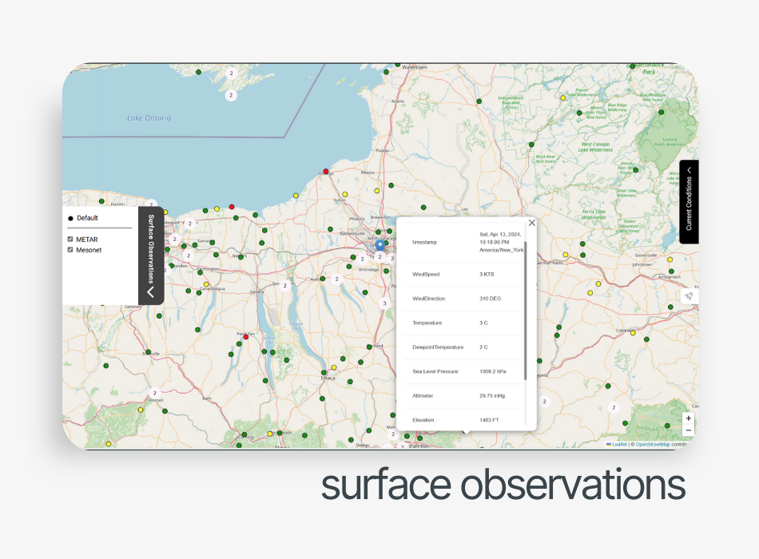Viewport: 759px width, 559px height.
Task: Click the Lake Ontario map label
Action: point(149,117)
